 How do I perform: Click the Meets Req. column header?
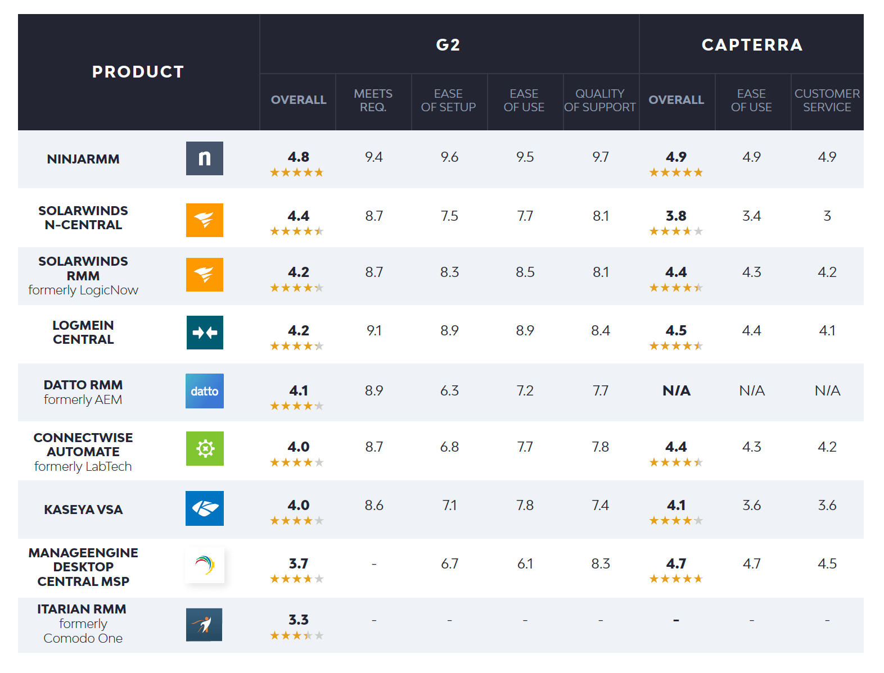click(x=373, y=101)
